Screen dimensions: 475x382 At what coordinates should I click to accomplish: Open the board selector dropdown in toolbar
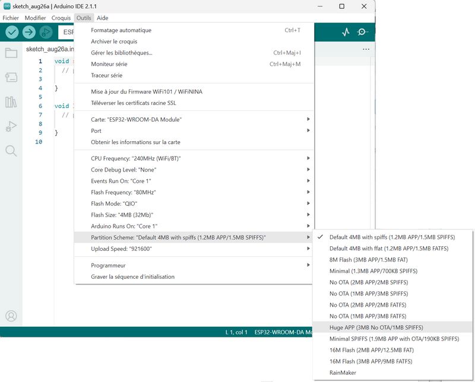(x=66, y=32)
